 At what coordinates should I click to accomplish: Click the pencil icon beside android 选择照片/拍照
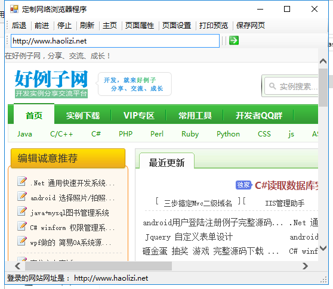[x=22, y=197]
